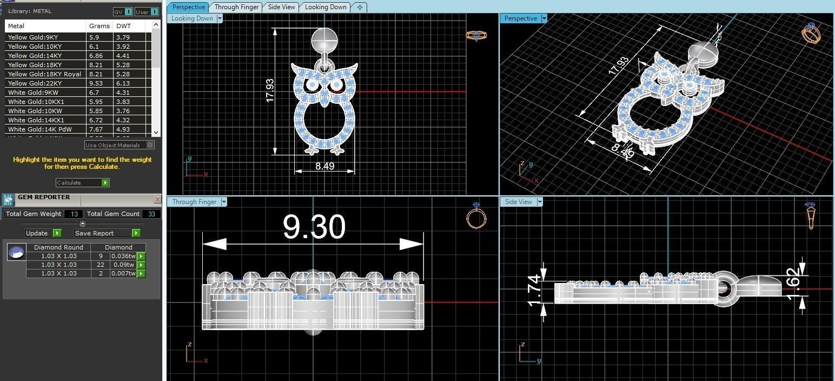Select the Yellow Gold:10KY row
The height and width of the screenshot is (381, 835).
click(78, 47)
